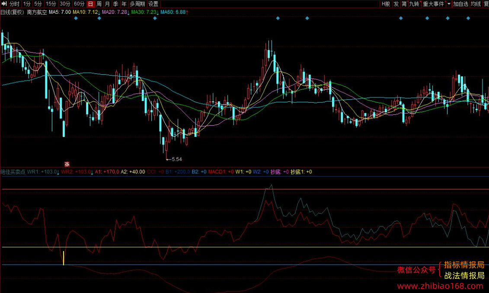Select the 5分 period tab
The width and height of the screenshot is (489, 293).
[x=38, y=4]
